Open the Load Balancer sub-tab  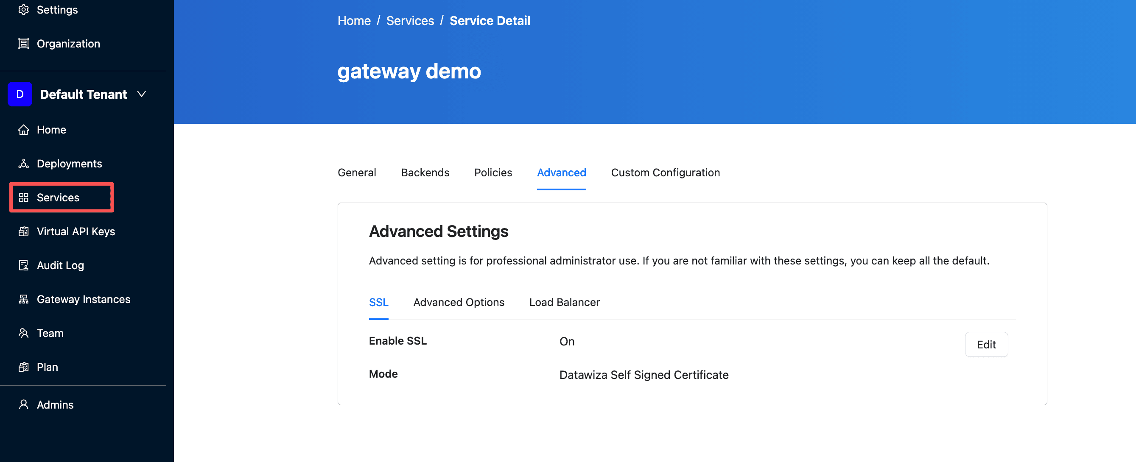(x=565, y=302)
